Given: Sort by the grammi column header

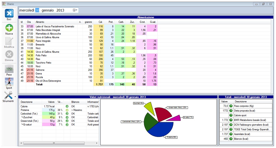Looking at the screenshot, I should 88,22.
